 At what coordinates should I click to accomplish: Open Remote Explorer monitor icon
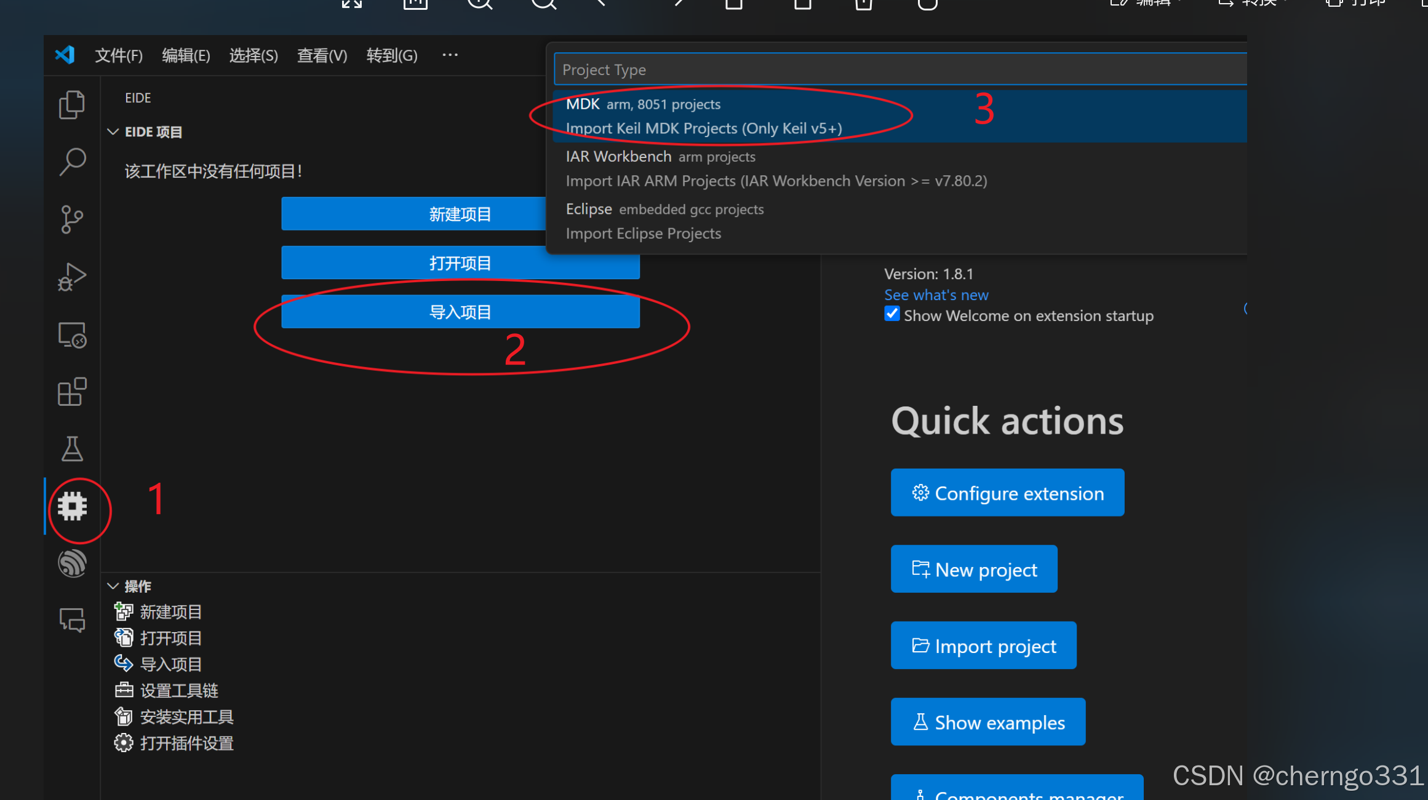(x=72, y=335)
